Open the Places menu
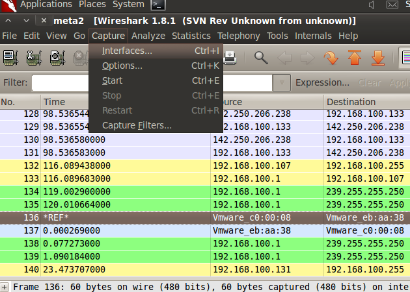The width and height of the screenshot is (410, 292). 92,4
